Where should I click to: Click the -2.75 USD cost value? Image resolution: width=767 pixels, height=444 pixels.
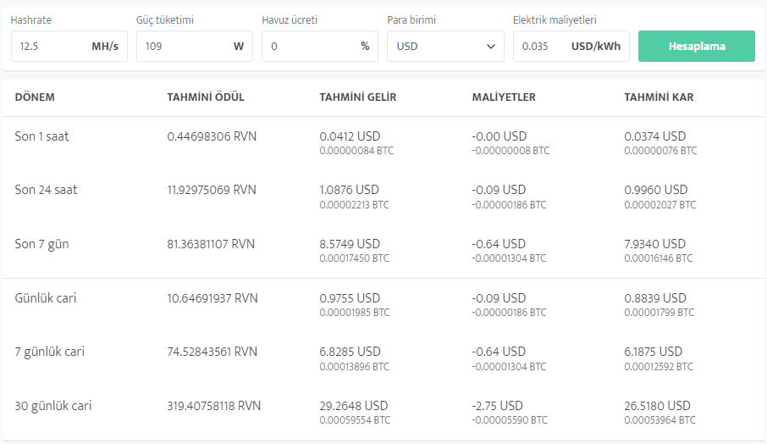click(x=497, y=405)
